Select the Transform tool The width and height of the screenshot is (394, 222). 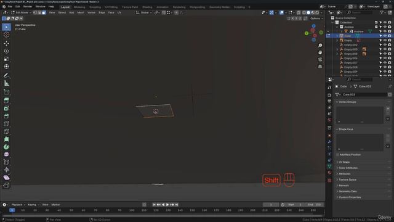(6, 67)
